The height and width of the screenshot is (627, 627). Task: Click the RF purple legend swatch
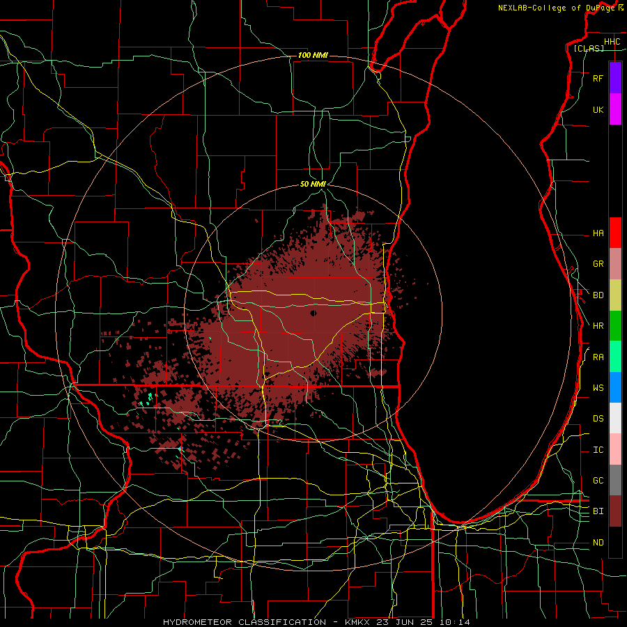pyautogui.click(x=615, y=78)
